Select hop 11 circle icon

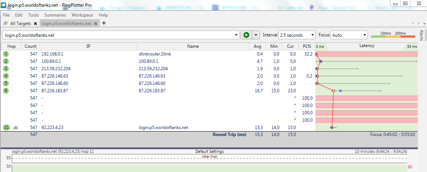6,127
